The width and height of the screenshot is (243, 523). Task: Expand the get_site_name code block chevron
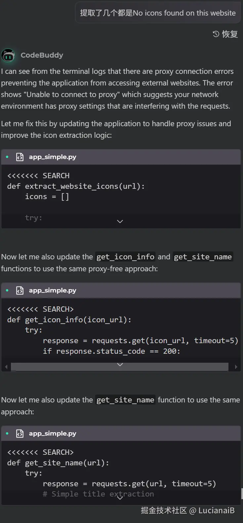(x=120, y=497)
